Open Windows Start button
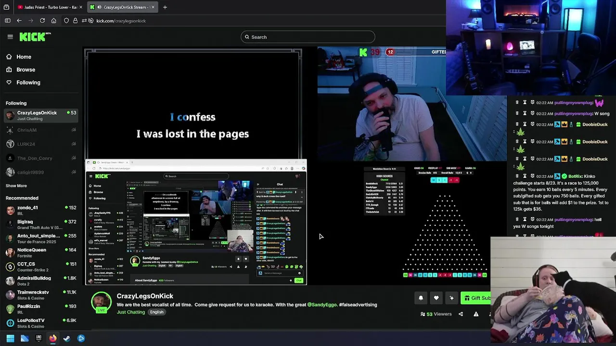This screenshot has height=346, width=616. click(x=10, y=338)
